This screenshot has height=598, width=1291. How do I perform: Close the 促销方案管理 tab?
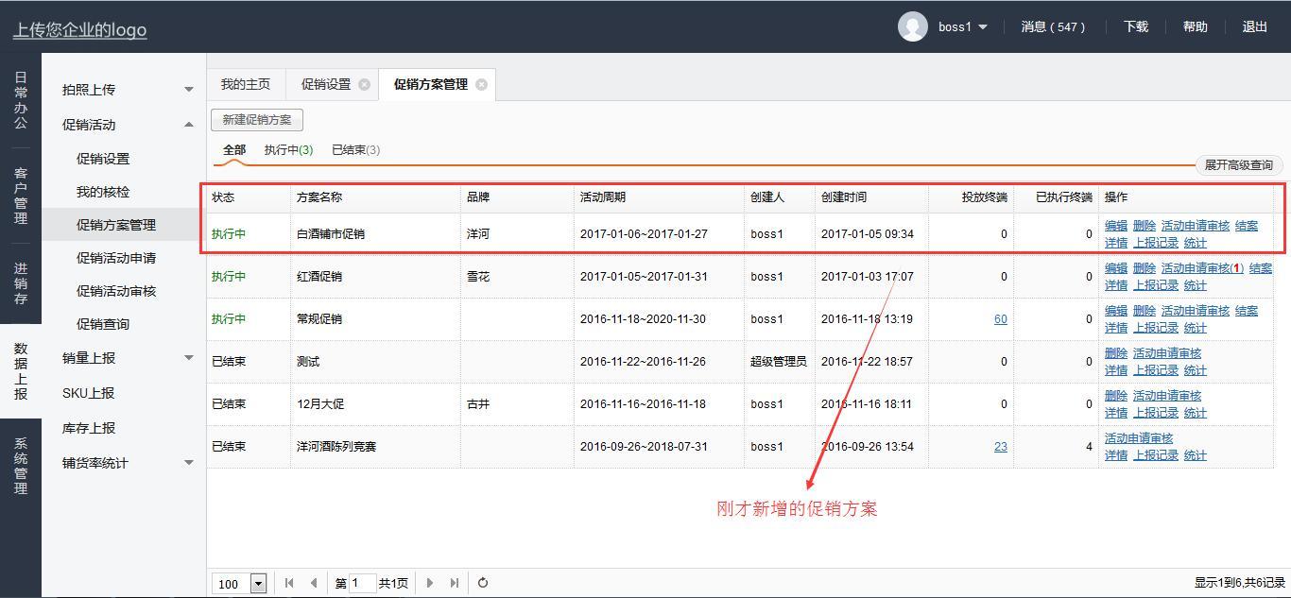481,85
